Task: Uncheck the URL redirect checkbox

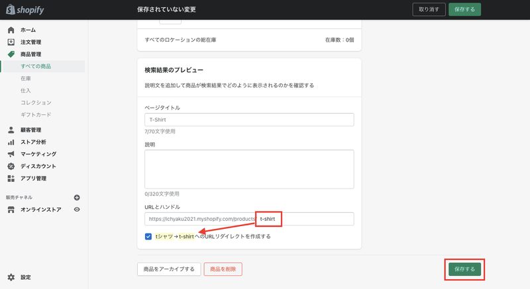Action: tap(148, 236)
